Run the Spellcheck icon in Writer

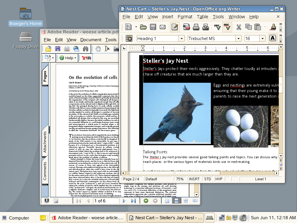click(x=217, y=27)
